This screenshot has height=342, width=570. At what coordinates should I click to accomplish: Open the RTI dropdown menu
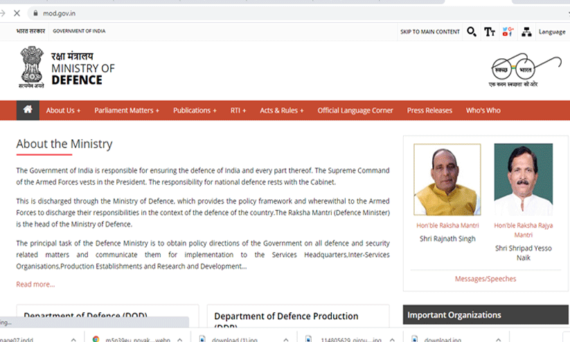tap(238, 111)
